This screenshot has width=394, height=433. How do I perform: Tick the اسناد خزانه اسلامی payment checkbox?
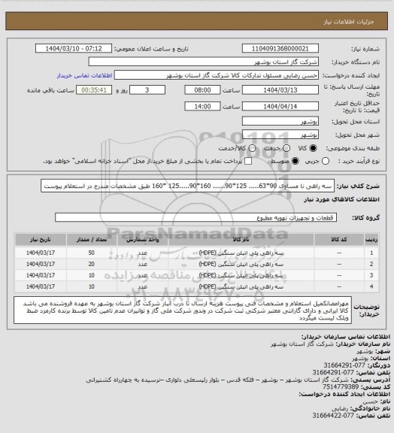point(248,161)
